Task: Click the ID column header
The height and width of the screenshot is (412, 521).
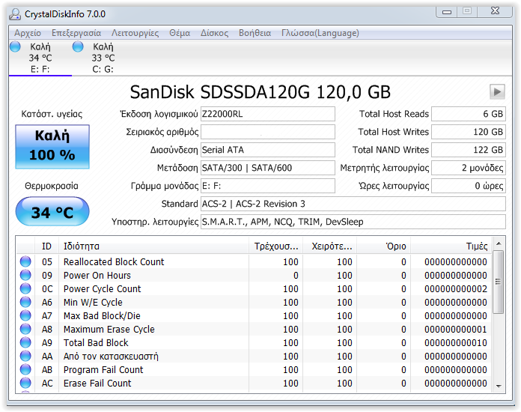Action: coord(46,246)
